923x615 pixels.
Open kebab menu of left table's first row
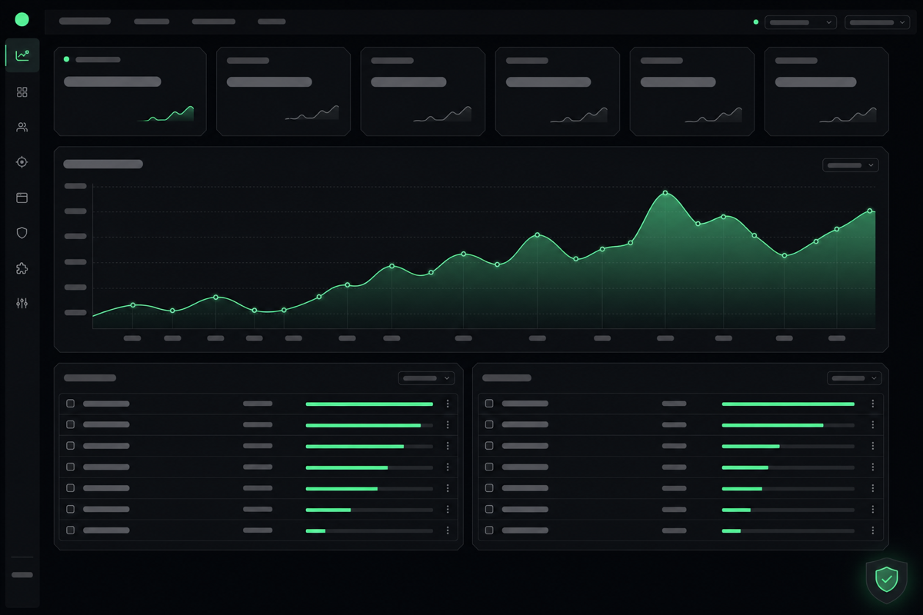(x=448, y=404)
